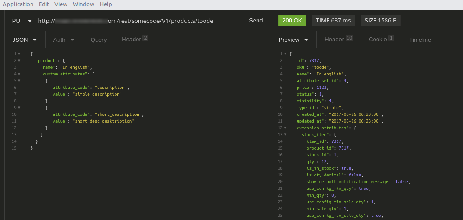Click the "is_qty_decimal": false line
The height and width of the screenshot is (220, 463).
(334, 175)
